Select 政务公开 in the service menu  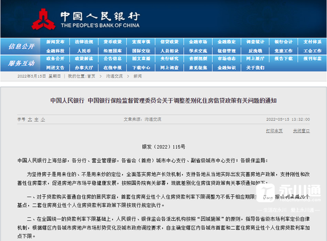55,59
